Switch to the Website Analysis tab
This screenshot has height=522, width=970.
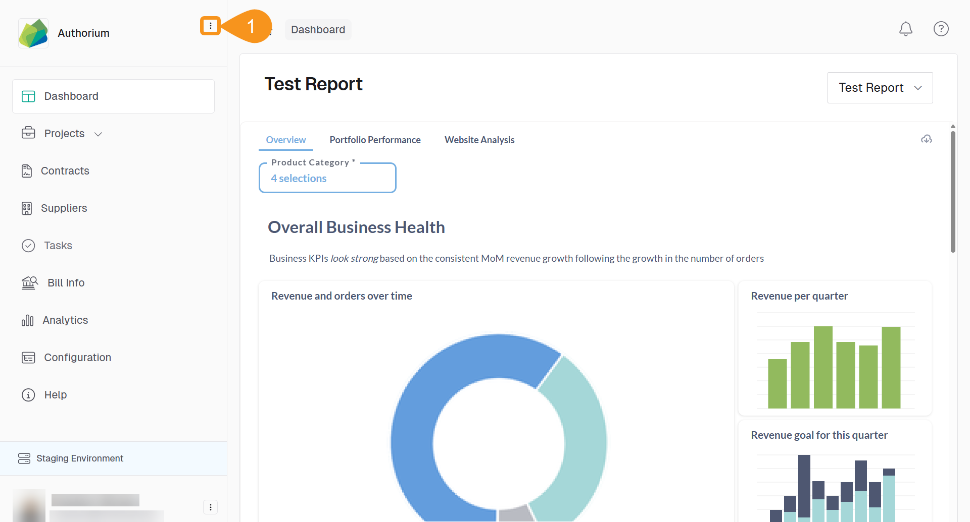pos(479,140)
